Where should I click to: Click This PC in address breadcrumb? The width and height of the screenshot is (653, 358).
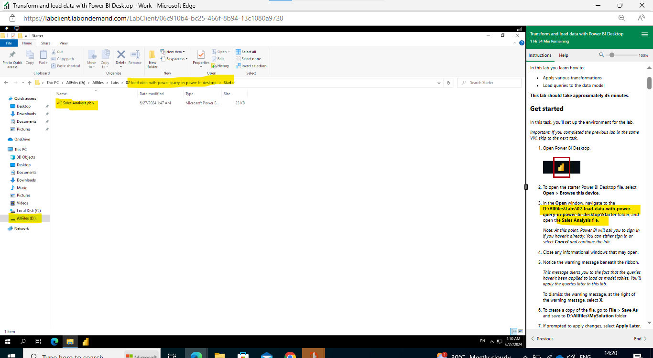tap(53, 83)
